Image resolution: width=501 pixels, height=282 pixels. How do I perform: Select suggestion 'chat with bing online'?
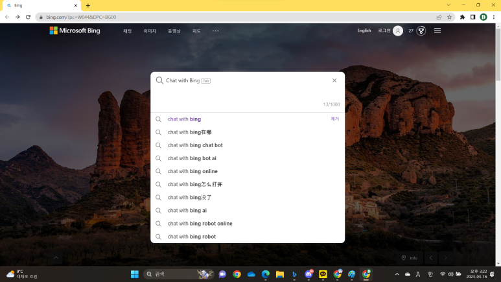248,171
